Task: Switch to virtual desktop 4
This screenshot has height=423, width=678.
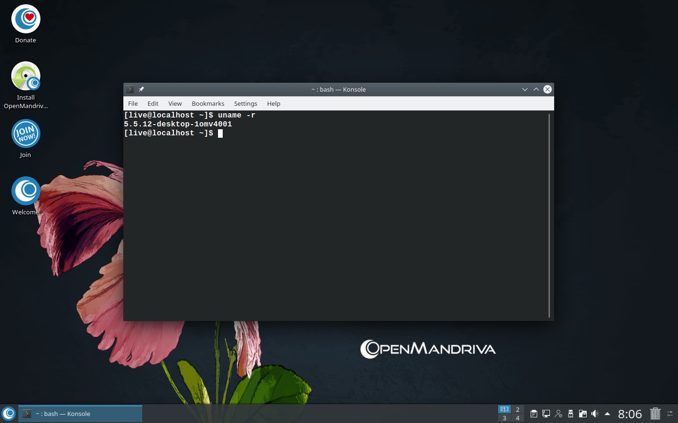Action: click(x=517, y=418)
